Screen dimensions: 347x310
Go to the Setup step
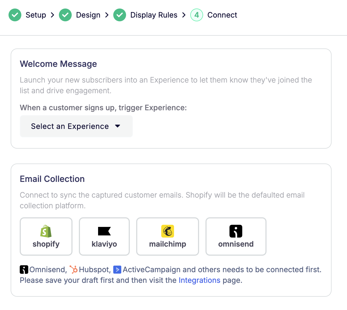click(x=36, y=15)
